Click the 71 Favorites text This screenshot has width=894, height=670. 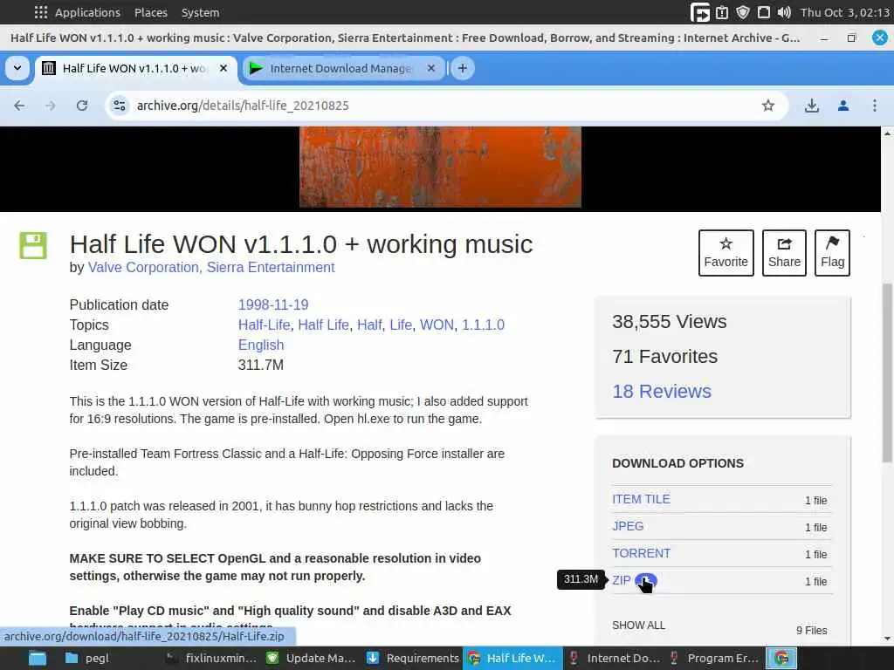[x=664, y=357]
